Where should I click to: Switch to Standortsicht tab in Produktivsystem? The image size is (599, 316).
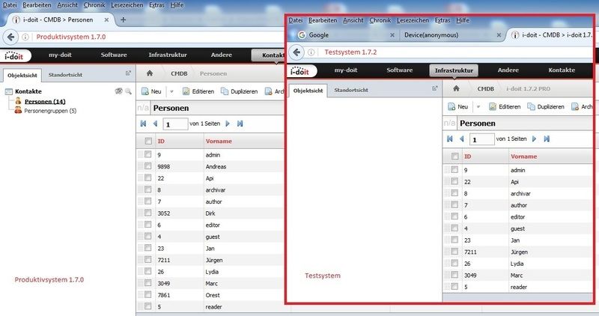click(65, 75)
